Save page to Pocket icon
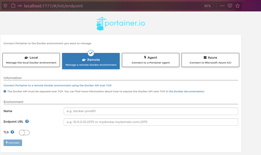This screenshot has height=155, width=261. pyautogui.click(x=230, y=6)
